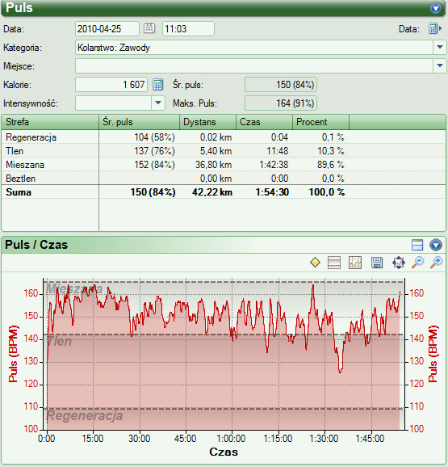Select the Mieszana zone row

click(x=223, y=165)
